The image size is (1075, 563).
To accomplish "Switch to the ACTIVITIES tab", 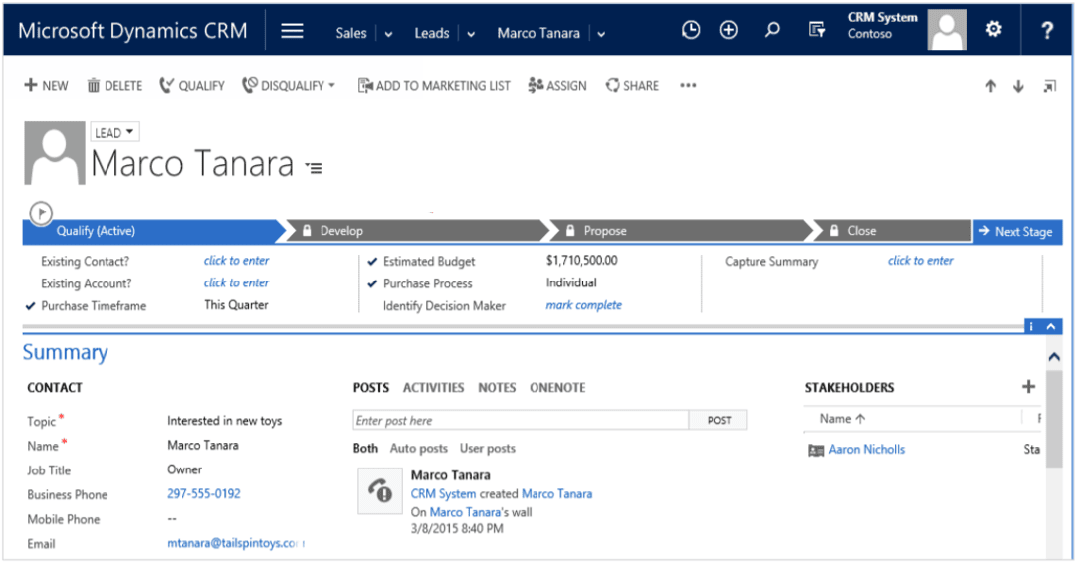I will (x=433, y=388).
